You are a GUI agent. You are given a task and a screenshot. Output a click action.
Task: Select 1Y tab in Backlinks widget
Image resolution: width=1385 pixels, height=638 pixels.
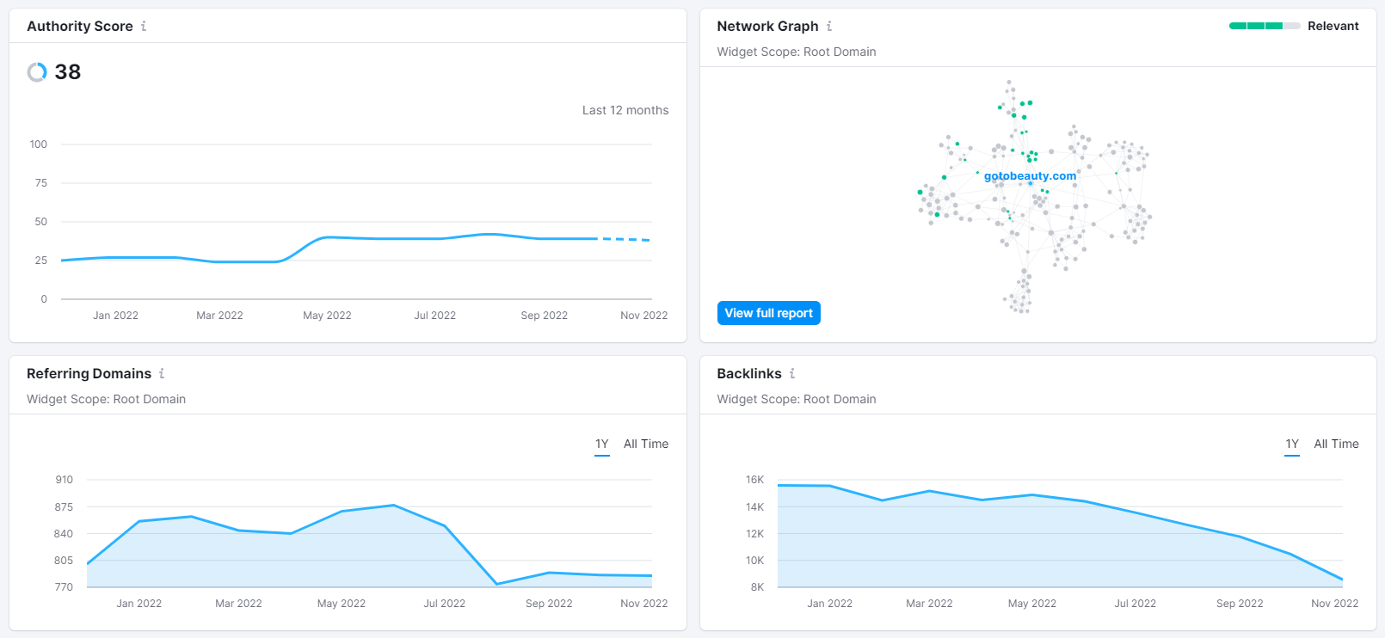[x=1292, y=445]
